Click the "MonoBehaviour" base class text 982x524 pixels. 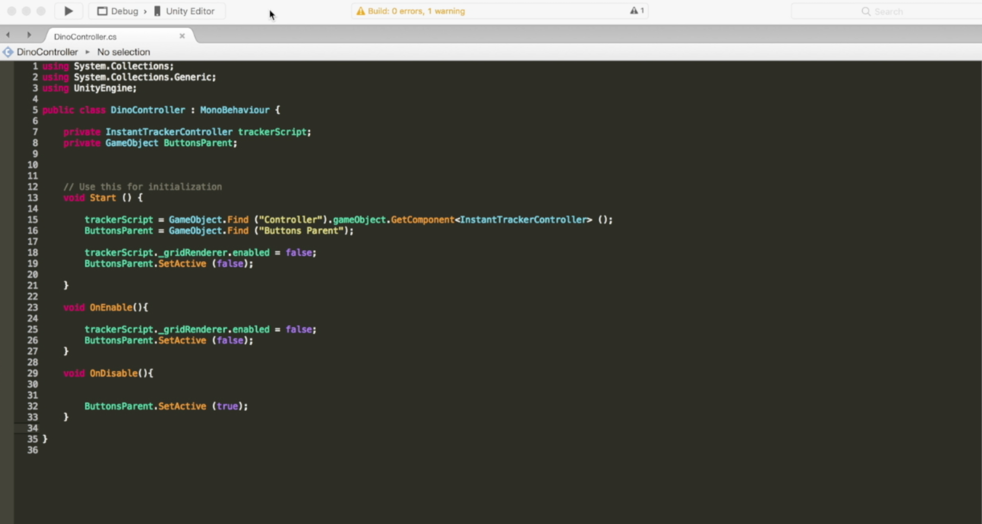tap(235, 110)
